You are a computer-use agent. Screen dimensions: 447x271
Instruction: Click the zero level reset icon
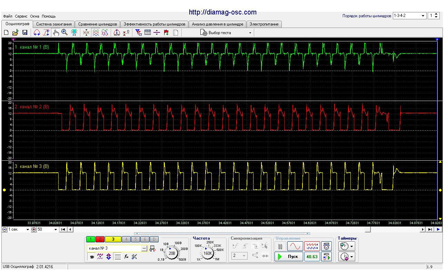coord(126,32)
